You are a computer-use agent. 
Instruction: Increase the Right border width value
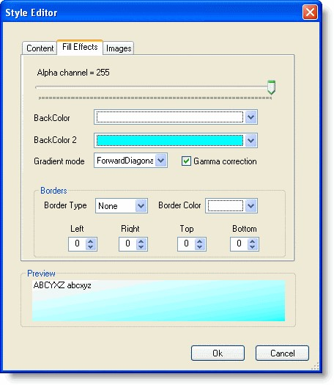141,241
